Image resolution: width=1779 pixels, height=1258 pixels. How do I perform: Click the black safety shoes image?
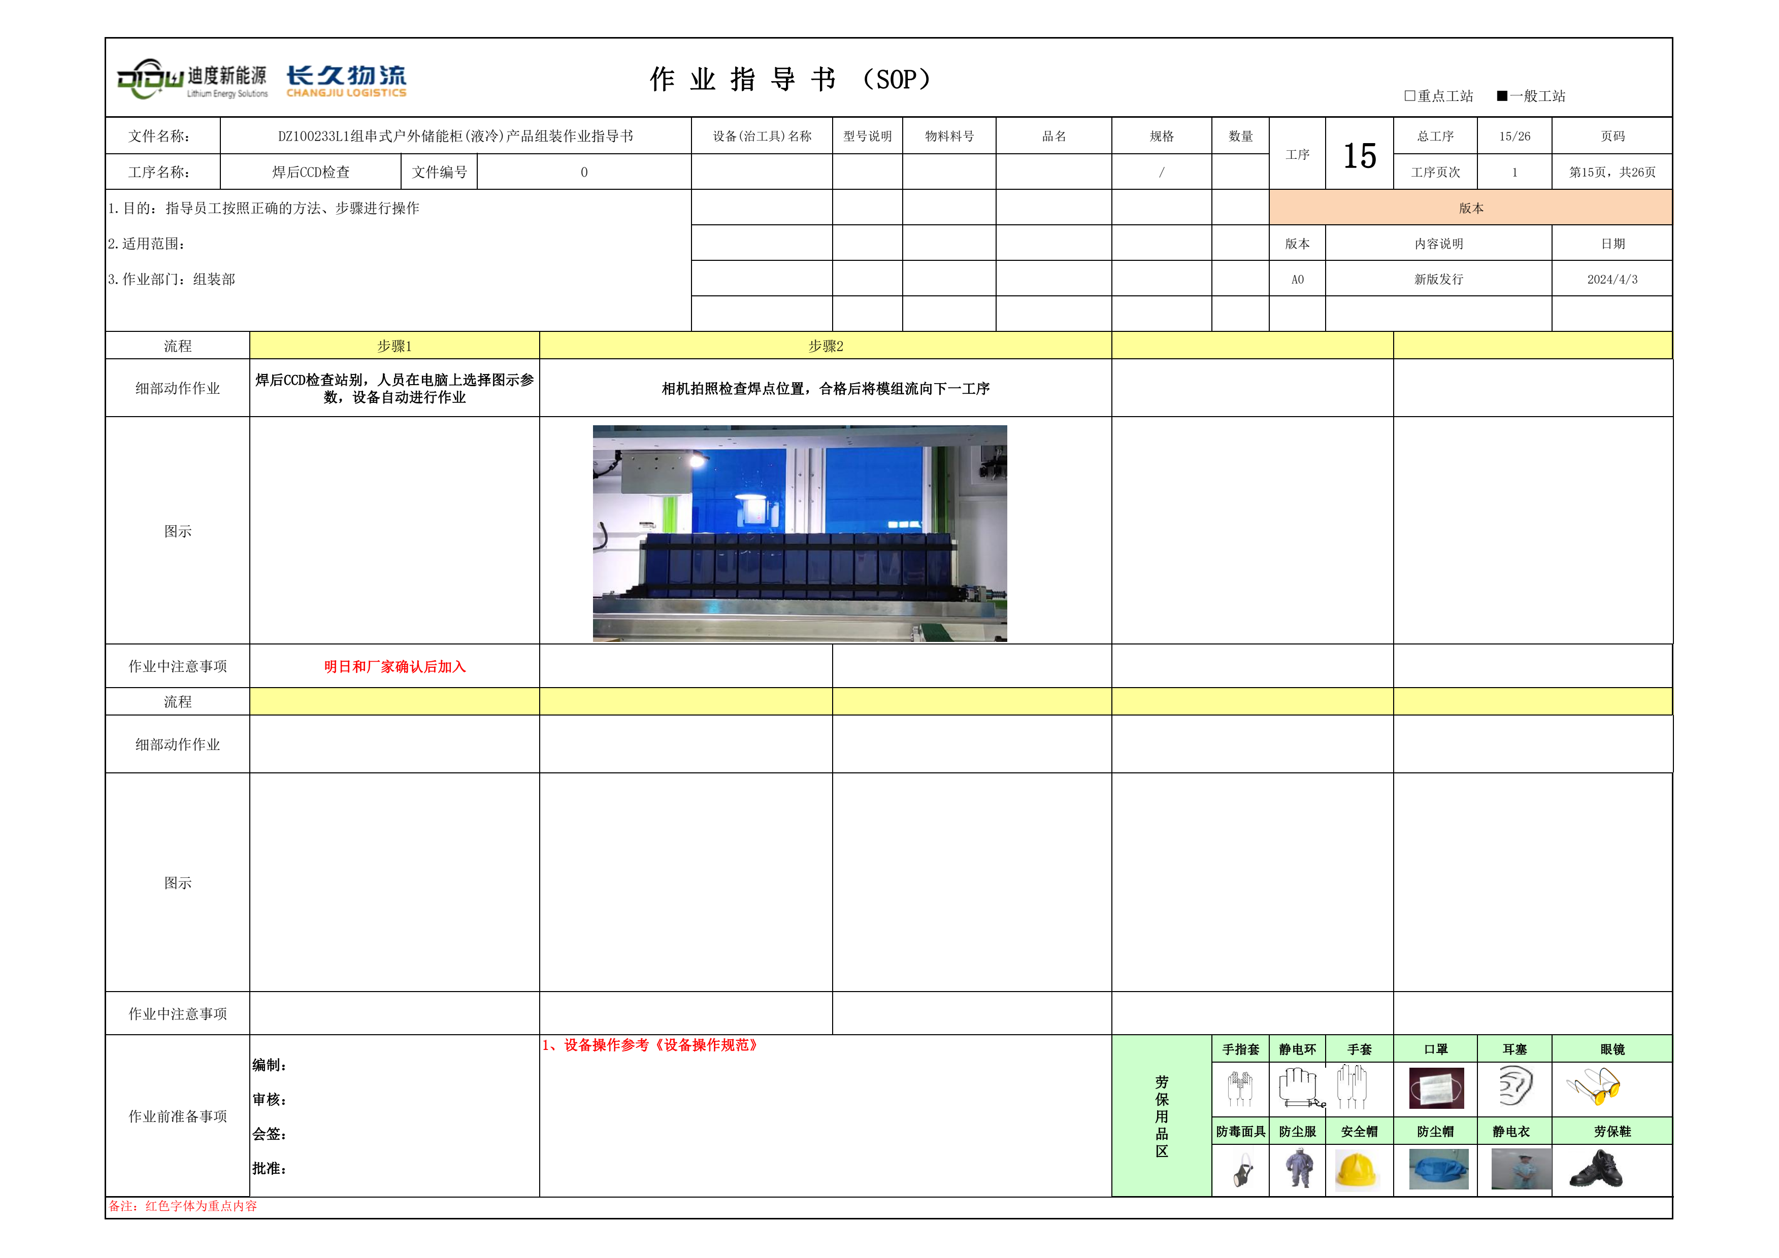(x=1595, y=1170)
